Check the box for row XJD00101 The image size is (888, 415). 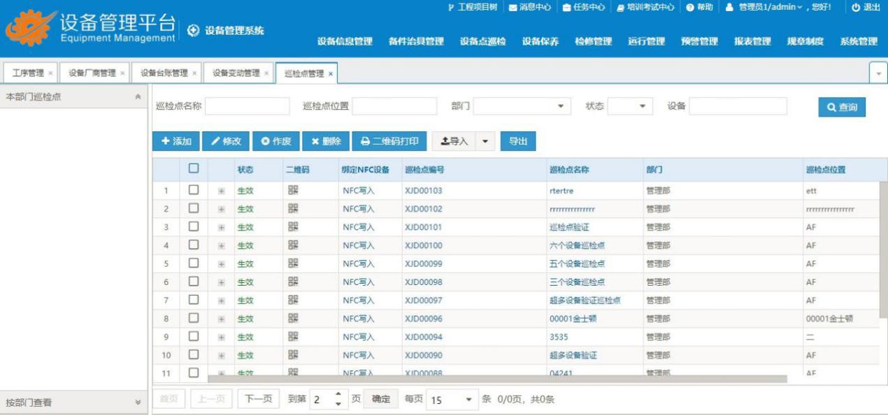coord(194,227)
